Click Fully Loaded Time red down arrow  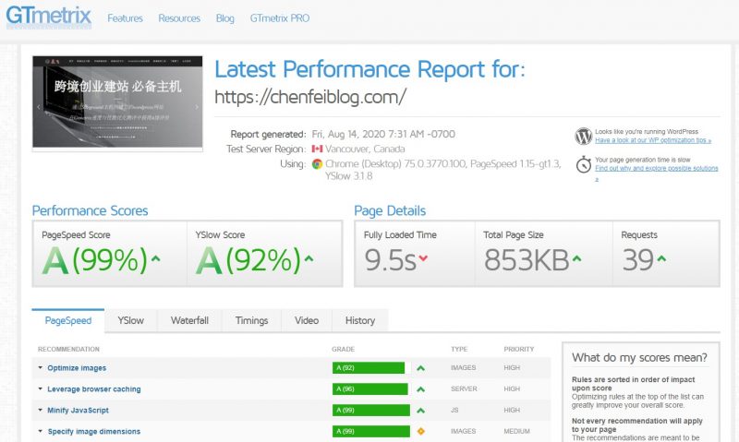pos(423,258)
